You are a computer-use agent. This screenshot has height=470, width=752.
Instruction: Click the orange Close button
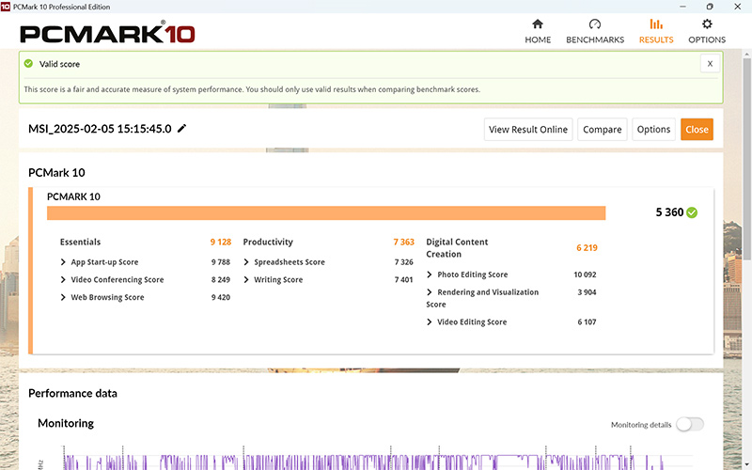[697, 130]
